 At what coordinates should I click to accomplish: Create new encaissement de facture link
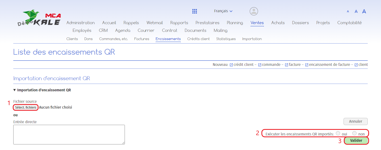[x=329, y=65]
